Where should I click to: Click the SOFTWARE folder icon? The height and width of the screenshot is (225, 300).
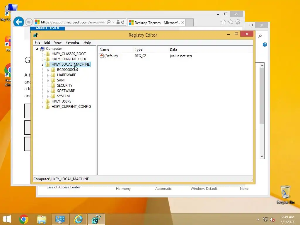coord(53,91)
